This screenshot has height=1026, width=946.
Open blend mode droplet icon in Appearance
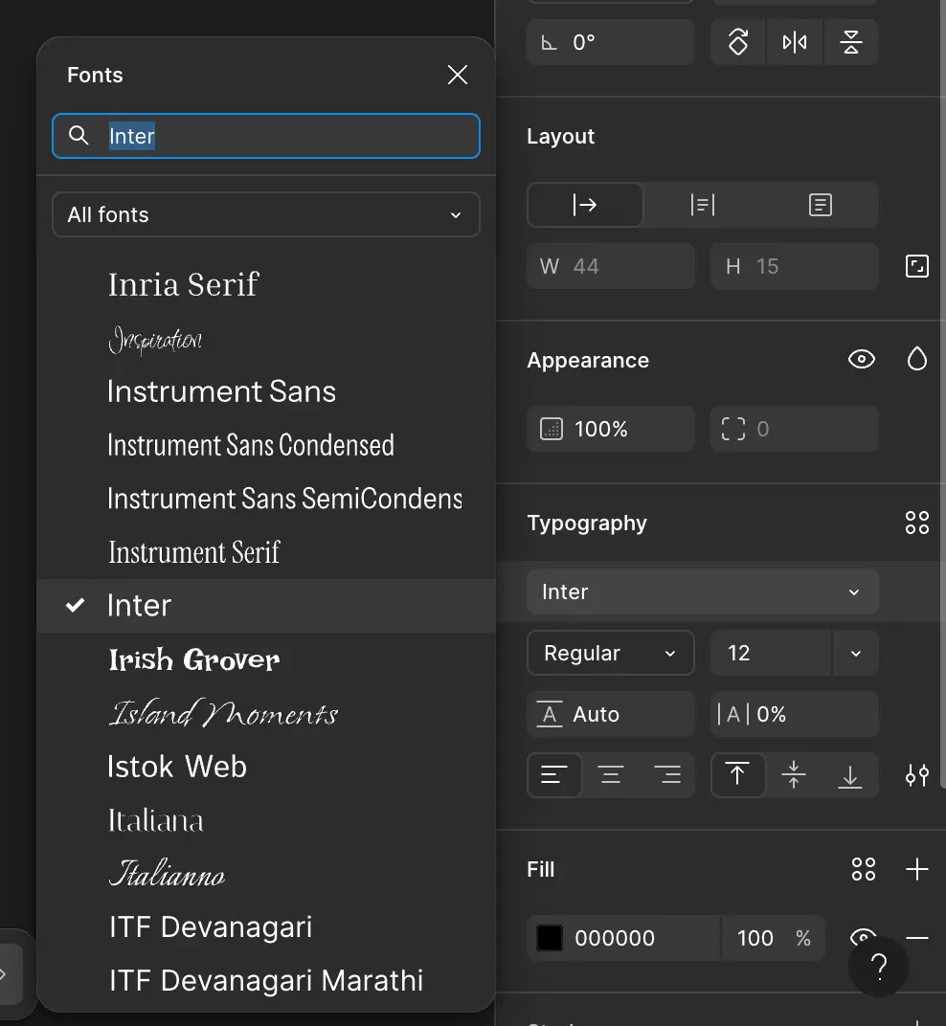(916, 360)
